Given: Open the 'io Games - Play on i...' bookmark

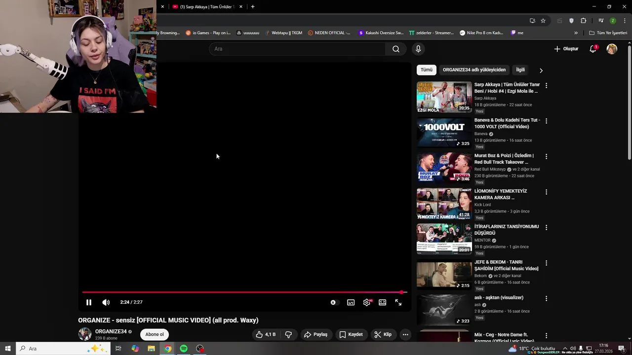Looking at the screenshot, I should tap(208, 33).
